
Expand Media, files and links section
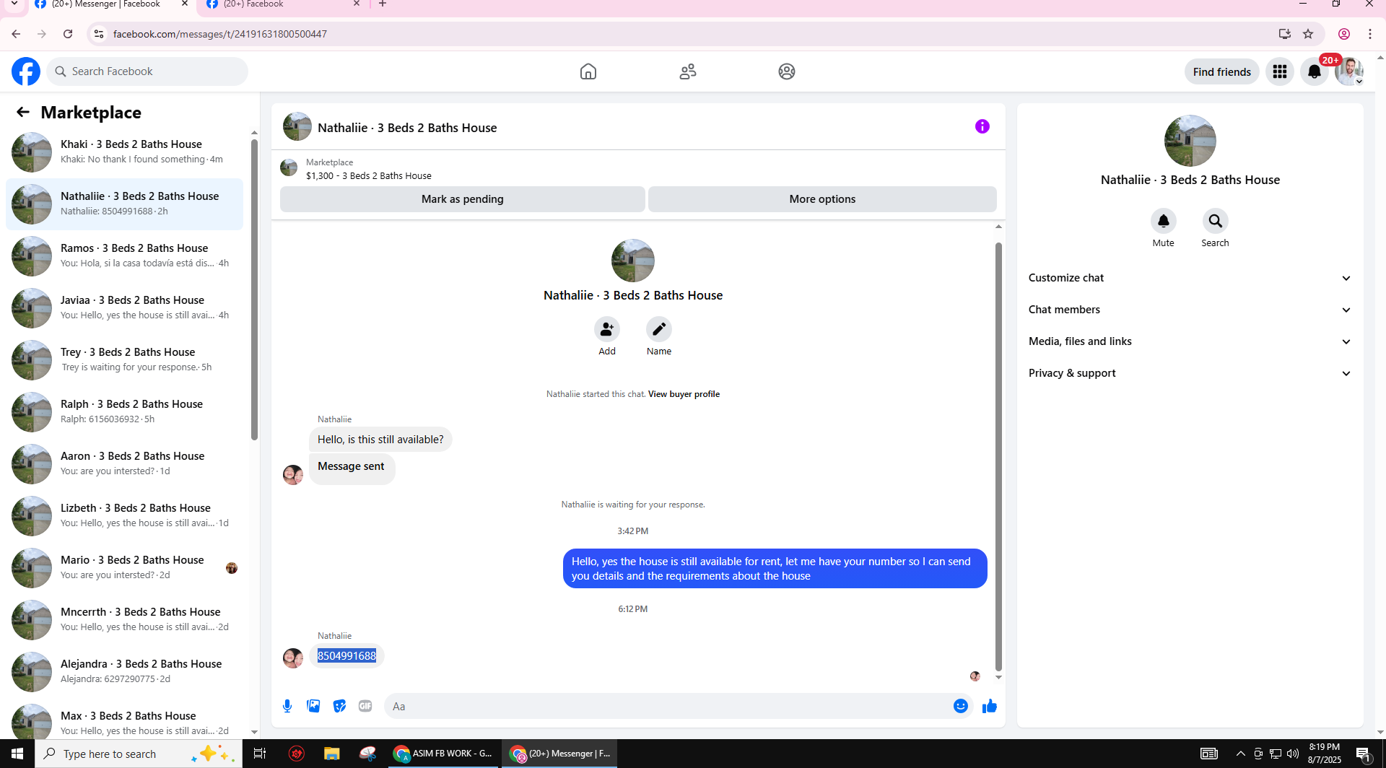coord(1190,341)
